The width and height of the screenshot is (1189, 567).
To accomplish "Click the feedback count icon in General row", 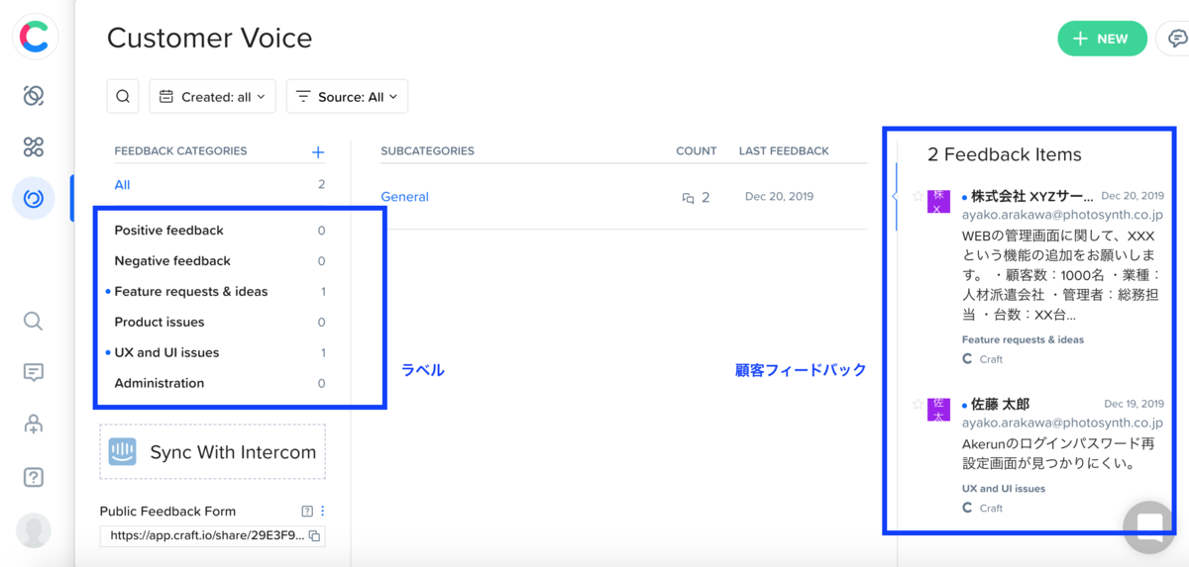I will point(688,198).
